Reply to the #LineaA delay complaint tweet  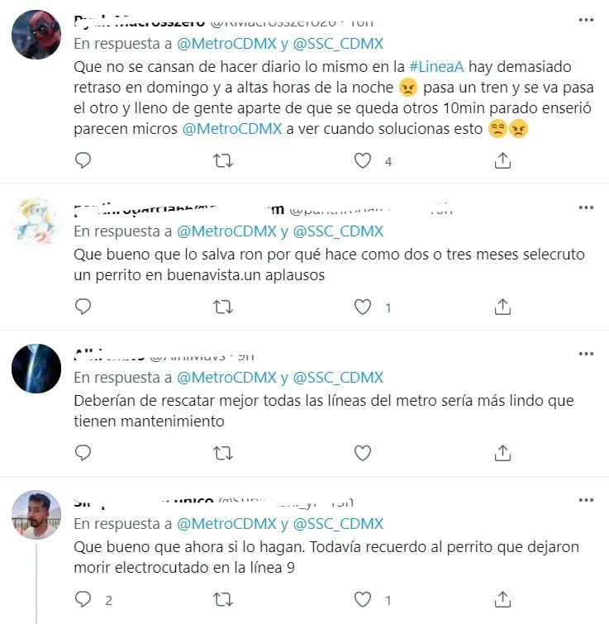(x=83, y=160)
